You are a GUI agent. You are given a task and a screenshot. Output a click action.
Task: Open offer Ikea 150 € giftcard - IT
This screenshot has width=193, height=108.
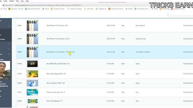54,101
